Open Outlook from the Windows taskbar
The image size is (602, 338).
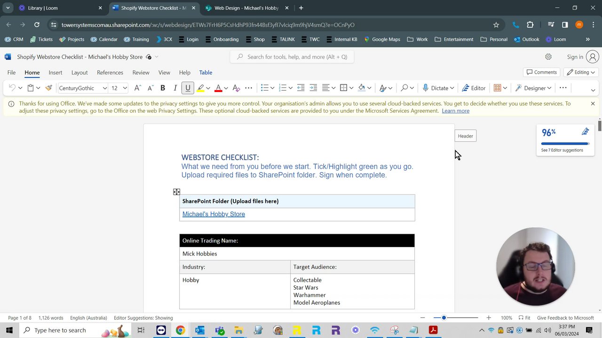coord(199,330)
